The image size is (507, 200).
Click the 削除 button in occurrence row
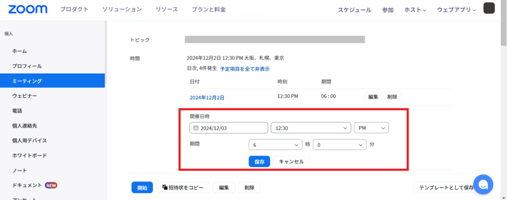coord(392,97)
